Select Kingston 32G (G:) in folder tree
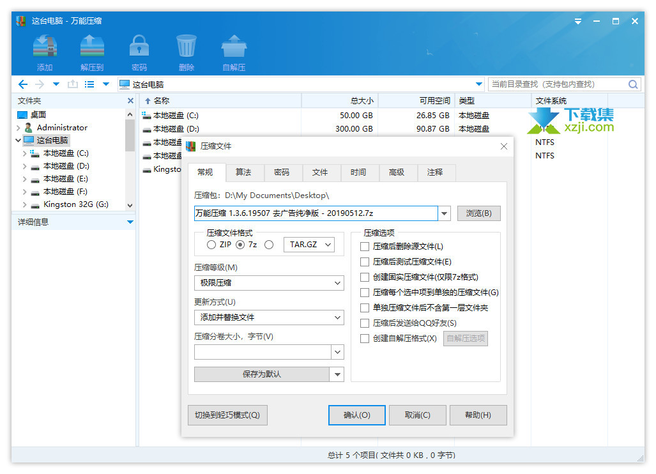 (x=76, y=204)
